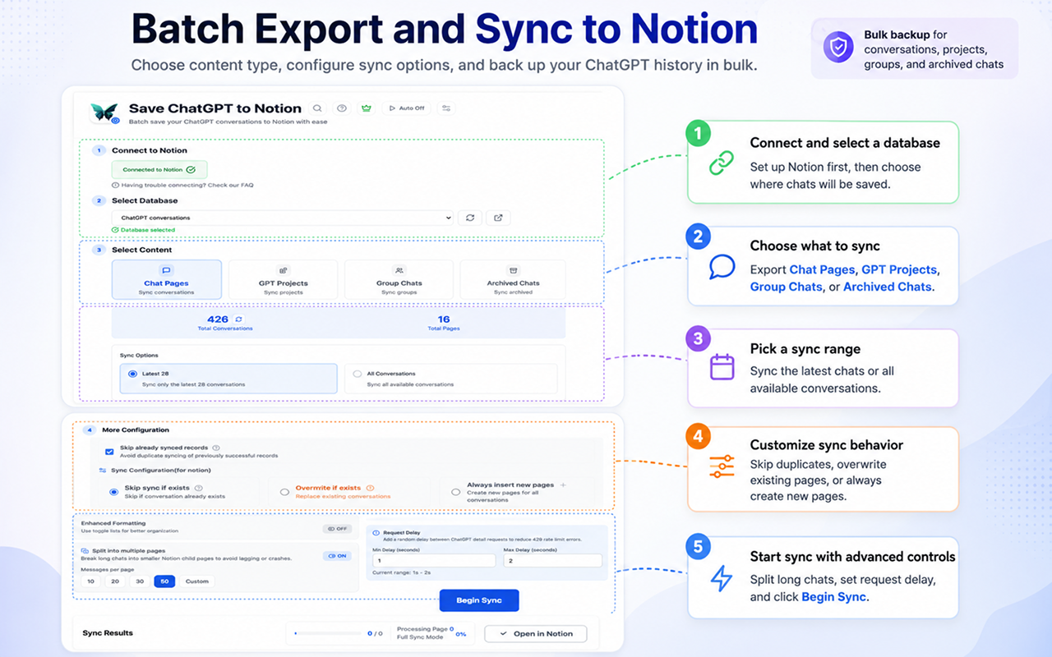Click the search magnifier icon in header
The image size is (1052, 657).
(x=317, y=108)
